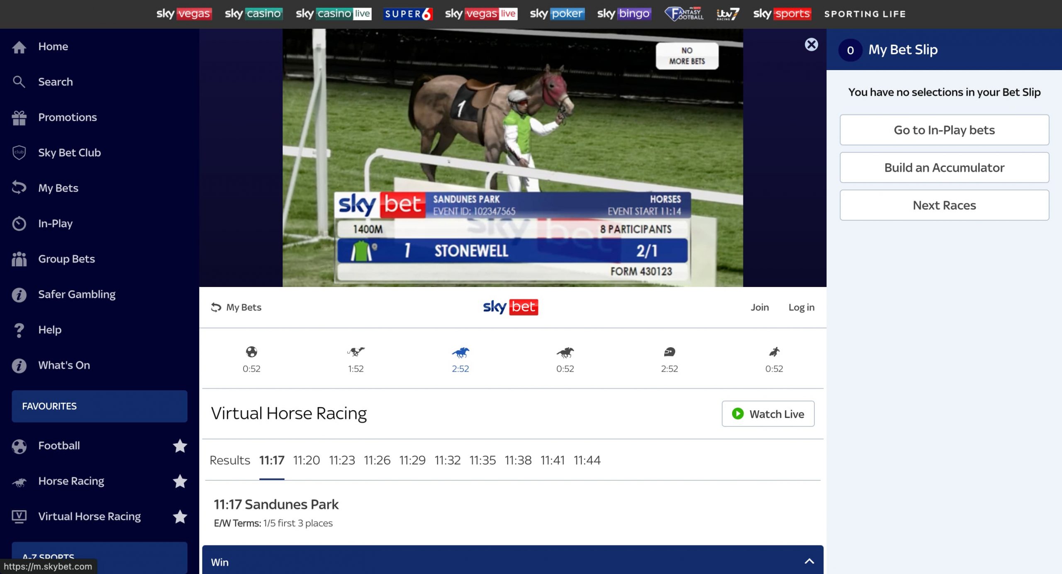Close the live video player
Screen dimensions: 1062x574
tap(811, 44)
